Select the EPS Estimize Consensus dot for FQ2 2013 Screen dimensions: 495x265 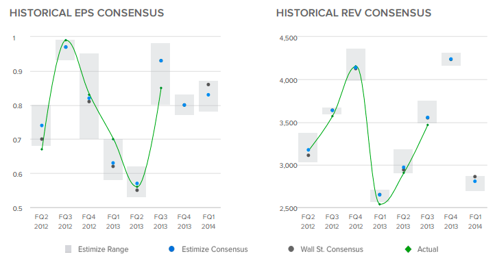(x=137, y=184)
